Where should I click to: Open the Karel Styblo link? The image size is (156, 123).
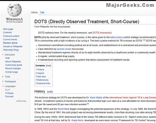(96, 98)
